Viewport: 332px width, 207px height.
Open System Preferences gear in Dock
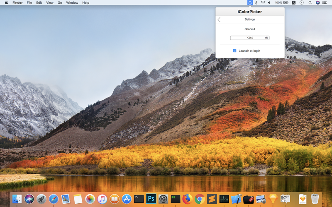click(163, 199)
